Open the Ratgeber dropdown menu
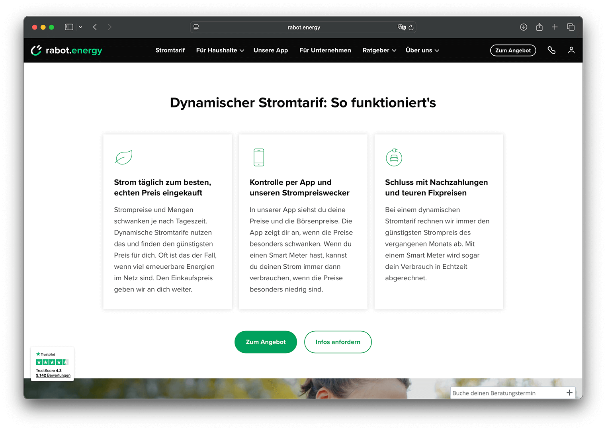This screenshot has height=430, width=606. [378, 50]
